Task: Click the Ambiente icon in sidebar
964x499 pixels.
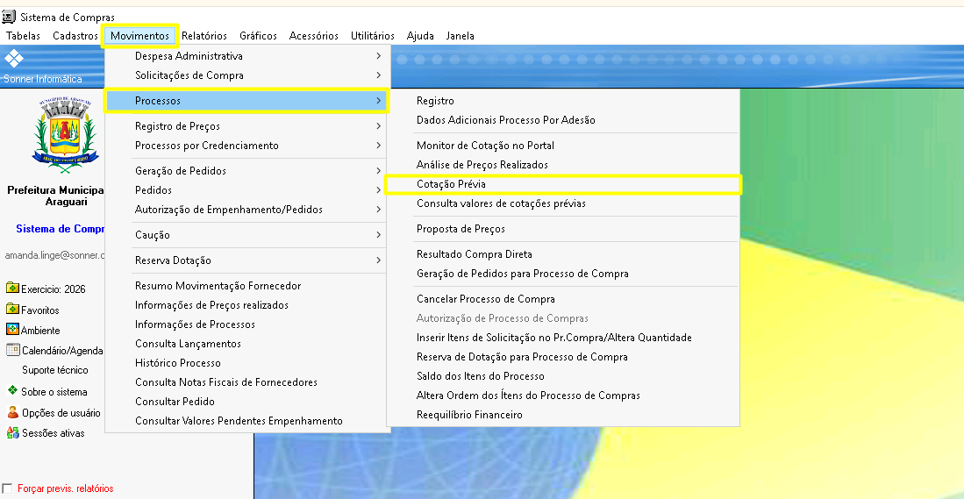Action: coord(12,331)
